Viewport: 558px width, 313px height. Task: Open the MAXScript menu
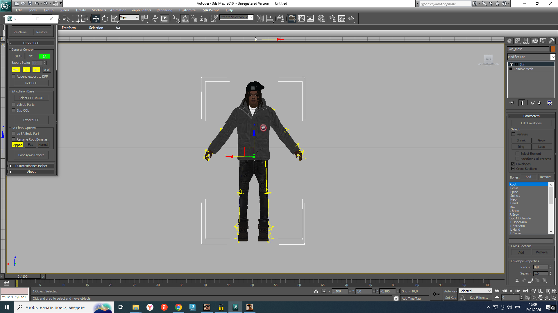click(x=210, y=10)
